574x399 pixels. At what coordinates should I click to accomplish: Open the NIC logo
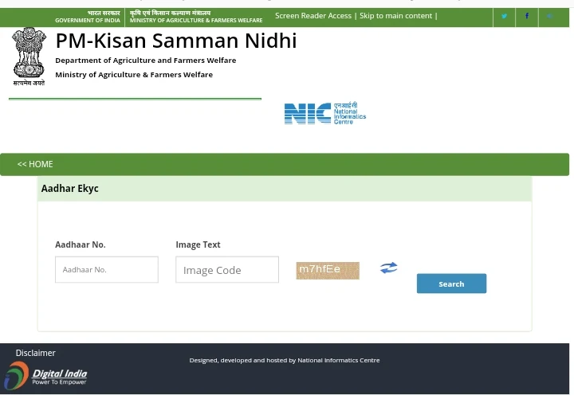pos(325,113)
